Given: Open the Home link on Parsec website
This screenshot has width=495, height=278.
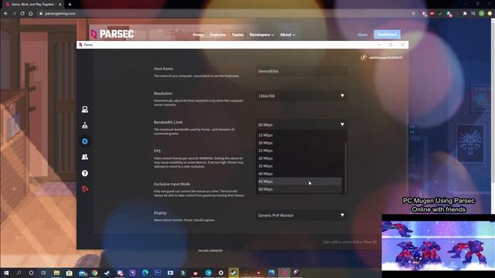Looking at the screenshot, I should [198, 35].
